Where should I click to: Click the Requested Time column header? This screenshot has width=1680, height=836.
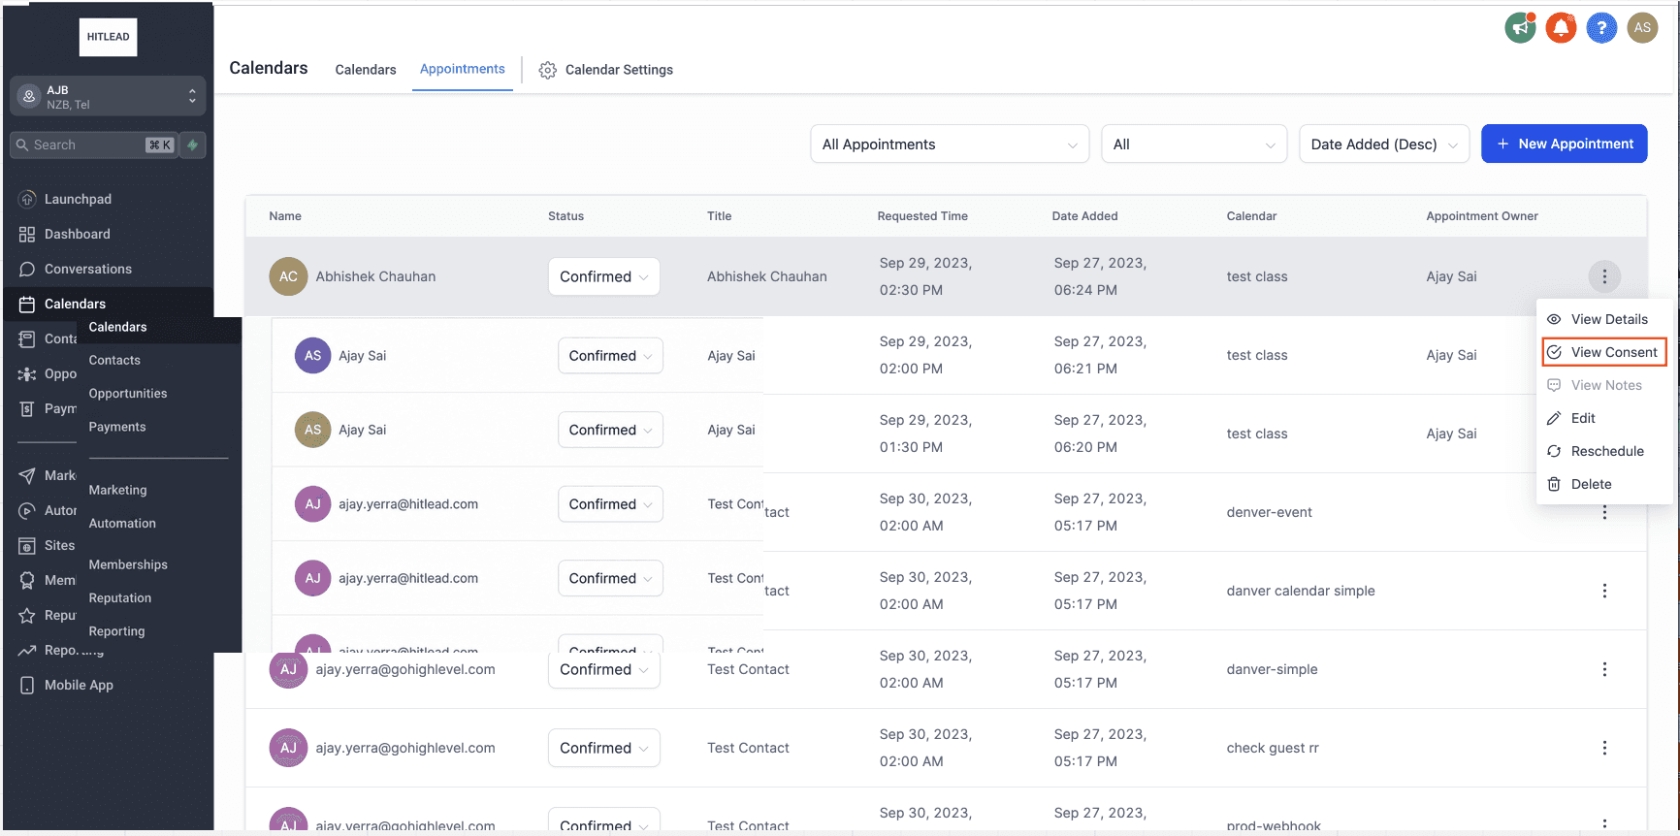922,216
